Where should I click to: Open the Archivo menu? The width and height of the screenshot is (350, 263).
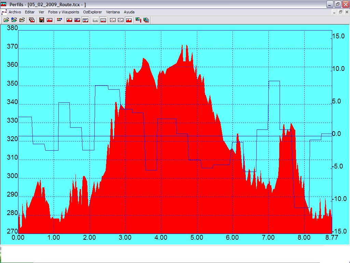pyautogui.click(x=15, y=12)
